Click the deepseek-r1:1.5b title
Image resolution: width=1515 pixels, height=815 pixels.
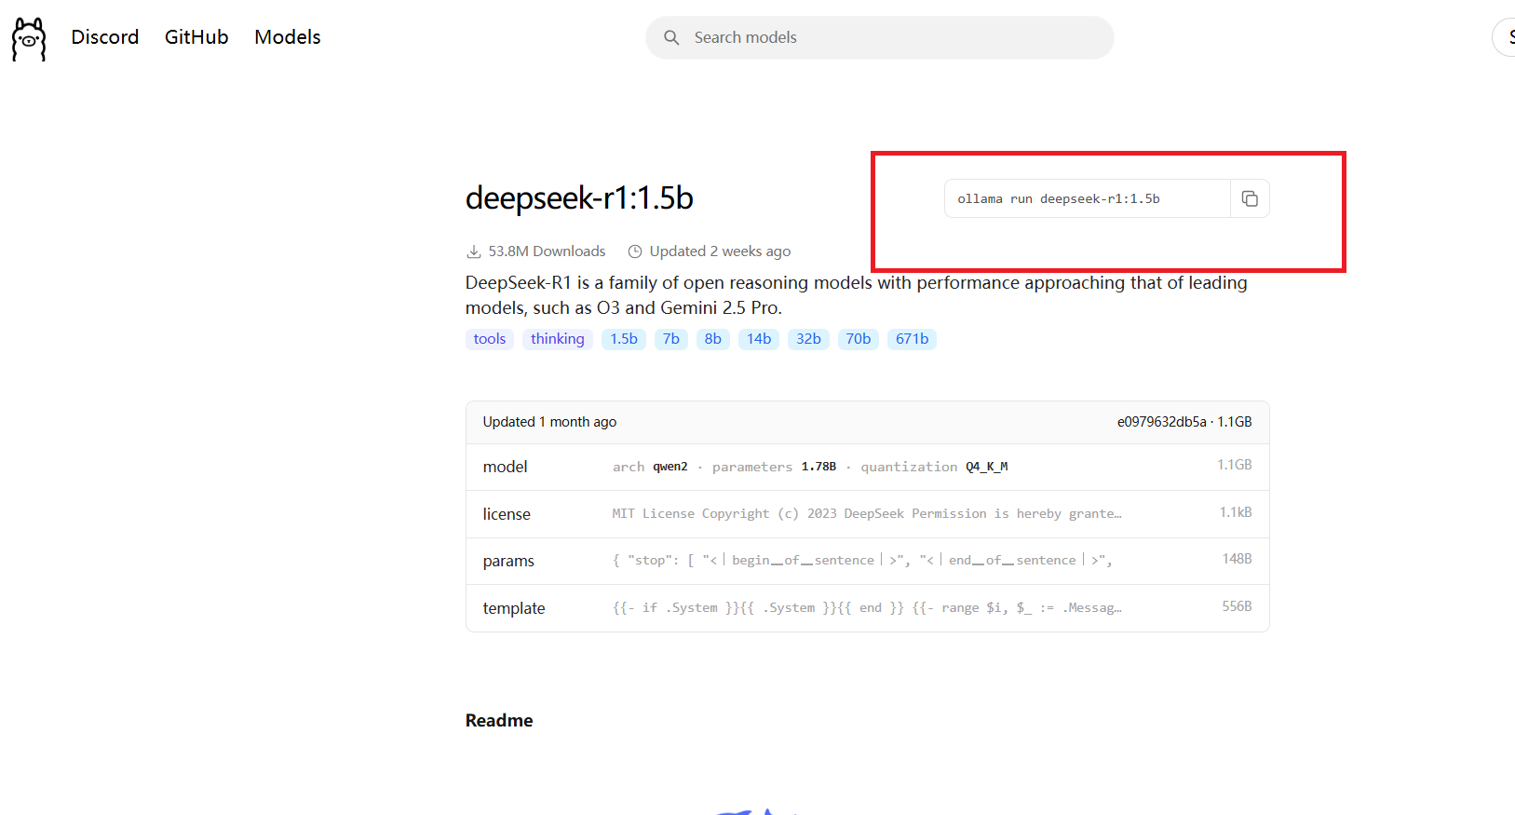(x=579, y=197)
